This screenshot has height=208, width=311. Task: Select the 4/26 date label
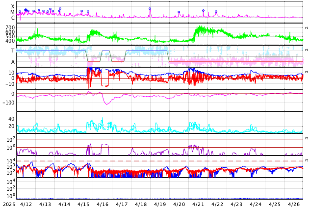click(x=294, y=205)
